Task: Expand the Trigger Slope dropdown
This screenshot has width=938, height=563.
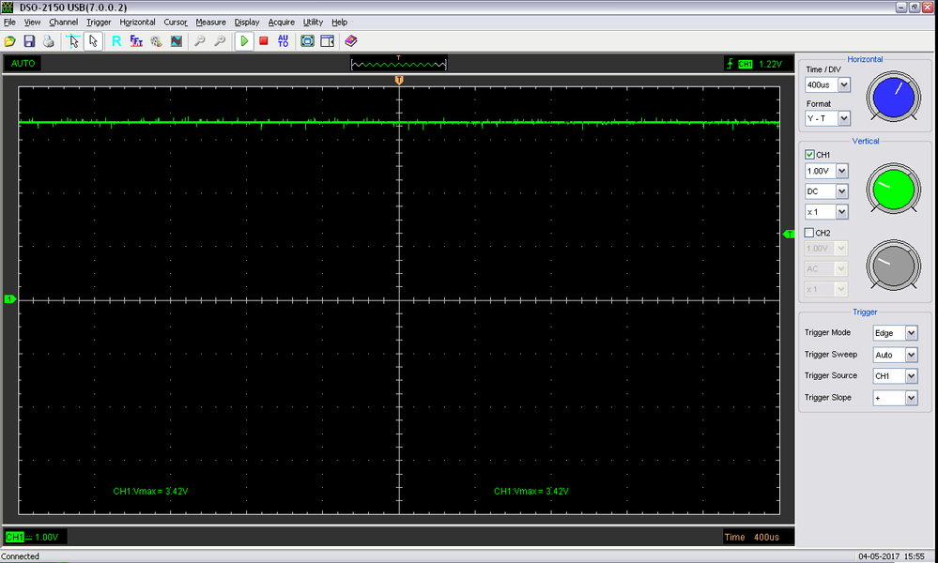Action: click(910, 398)
